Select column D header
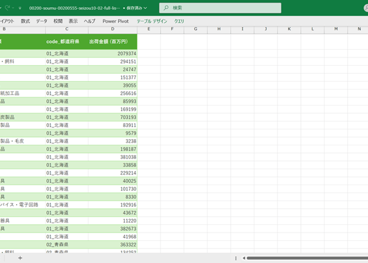This screenshot has height=263, width=368. [113, 29]
